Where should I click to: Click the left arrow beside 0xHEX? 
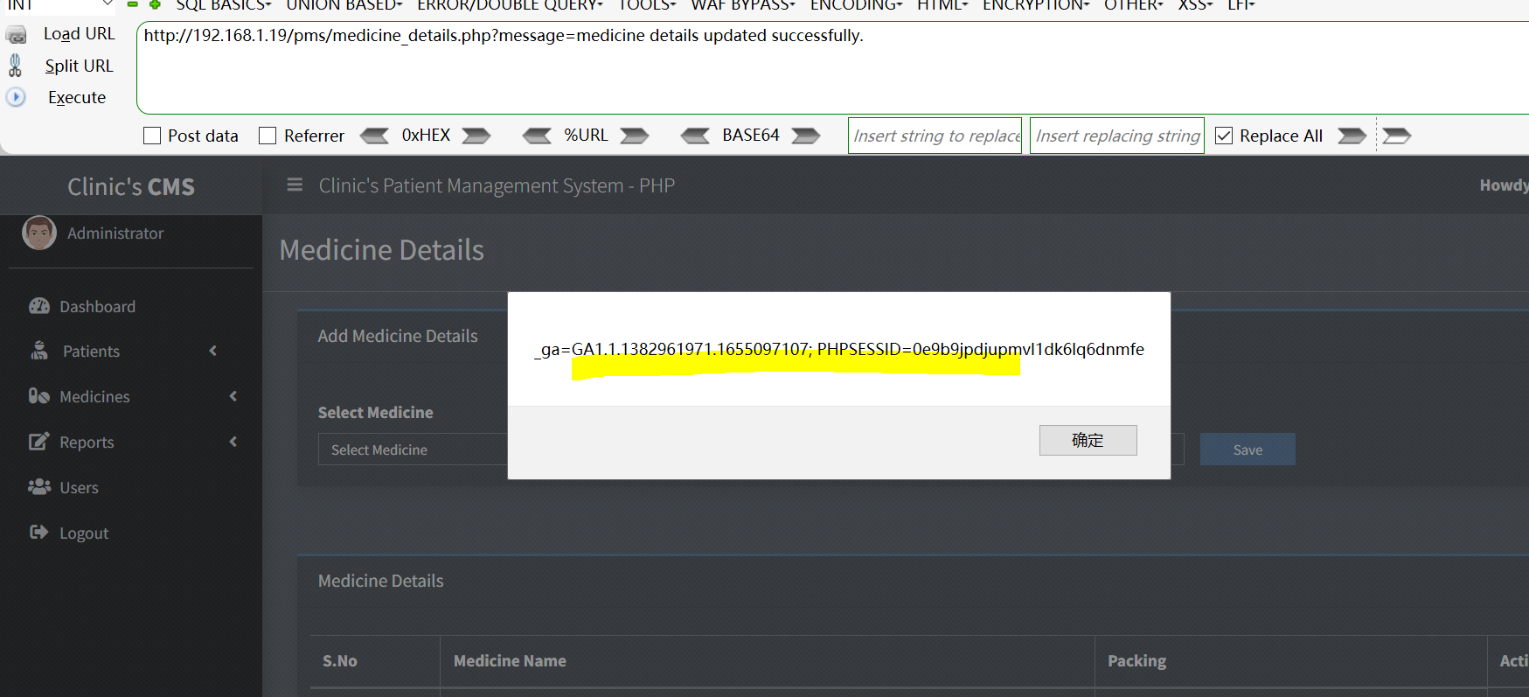click(374, 136)
